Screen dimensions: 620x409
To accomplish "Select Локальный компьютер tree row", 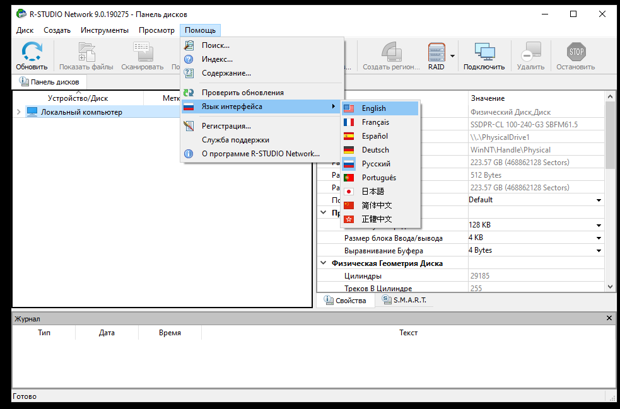I will [103, 112].
